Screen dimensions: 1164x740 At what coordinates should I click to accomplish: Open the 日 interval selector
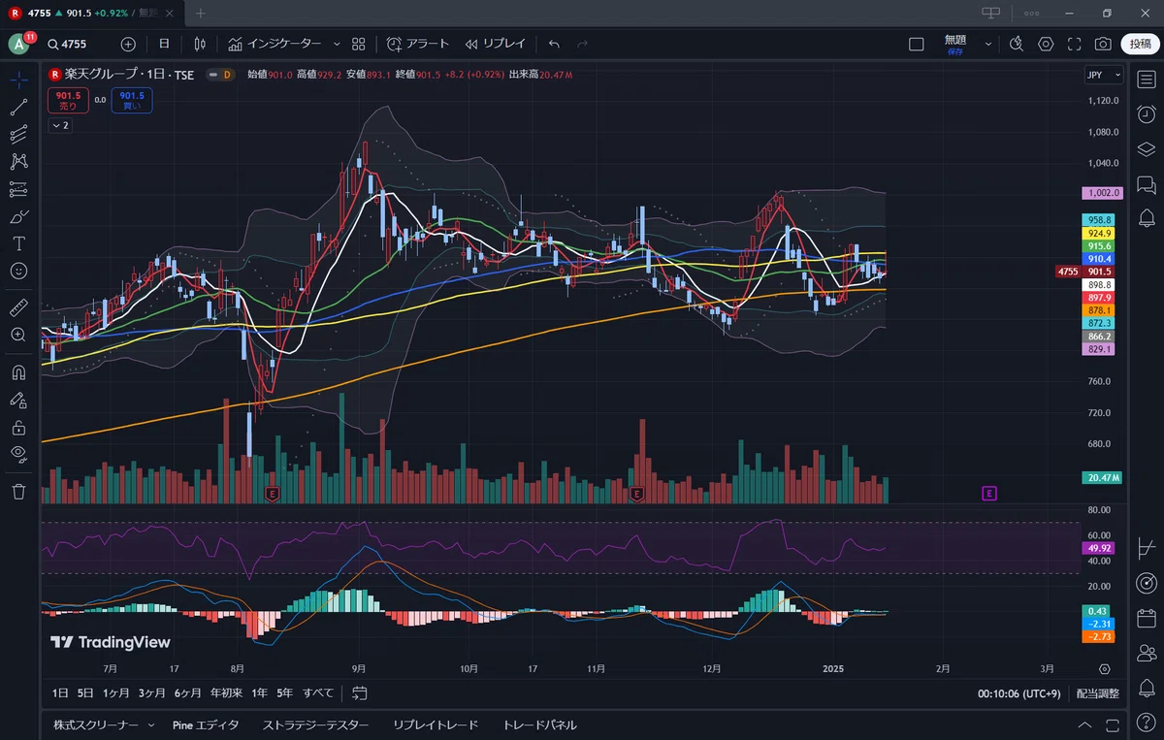click(164, 44)
